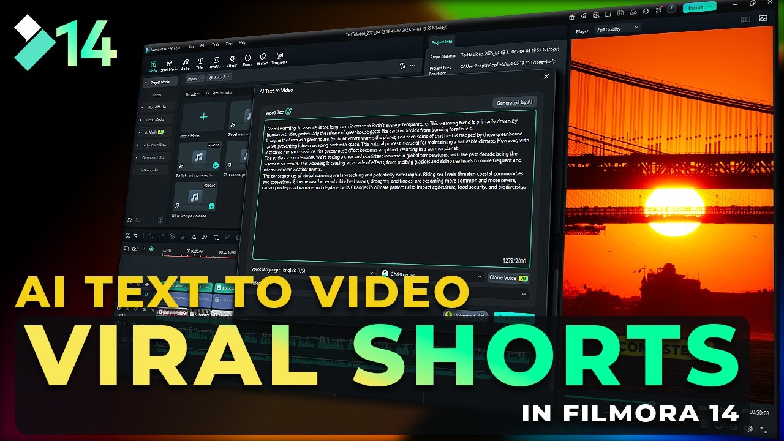Open the Record dropdown

pyautogui.click(x=219, y=77)
